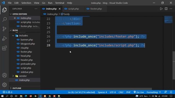Select index.php at bottom of file tree

pyautogui.click(x=25, y=80)
